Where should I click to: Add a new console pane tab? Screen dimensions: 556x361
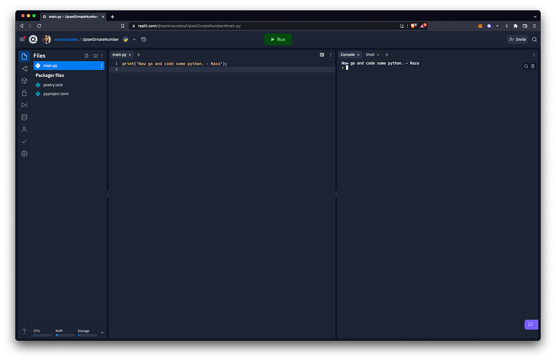point(387,55)
